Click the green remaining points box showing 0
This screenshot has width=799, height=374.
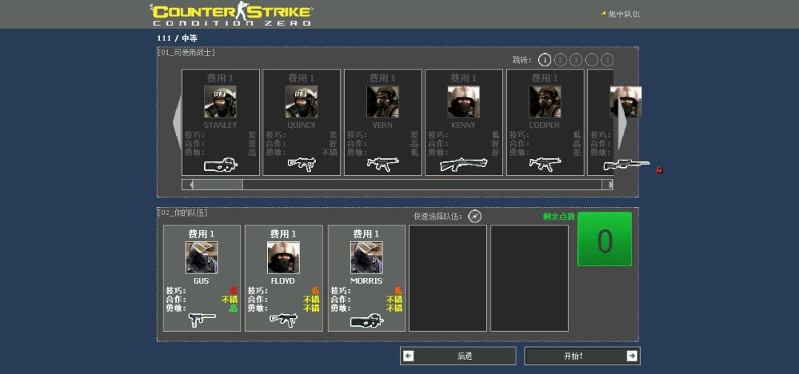click(604, 239)
